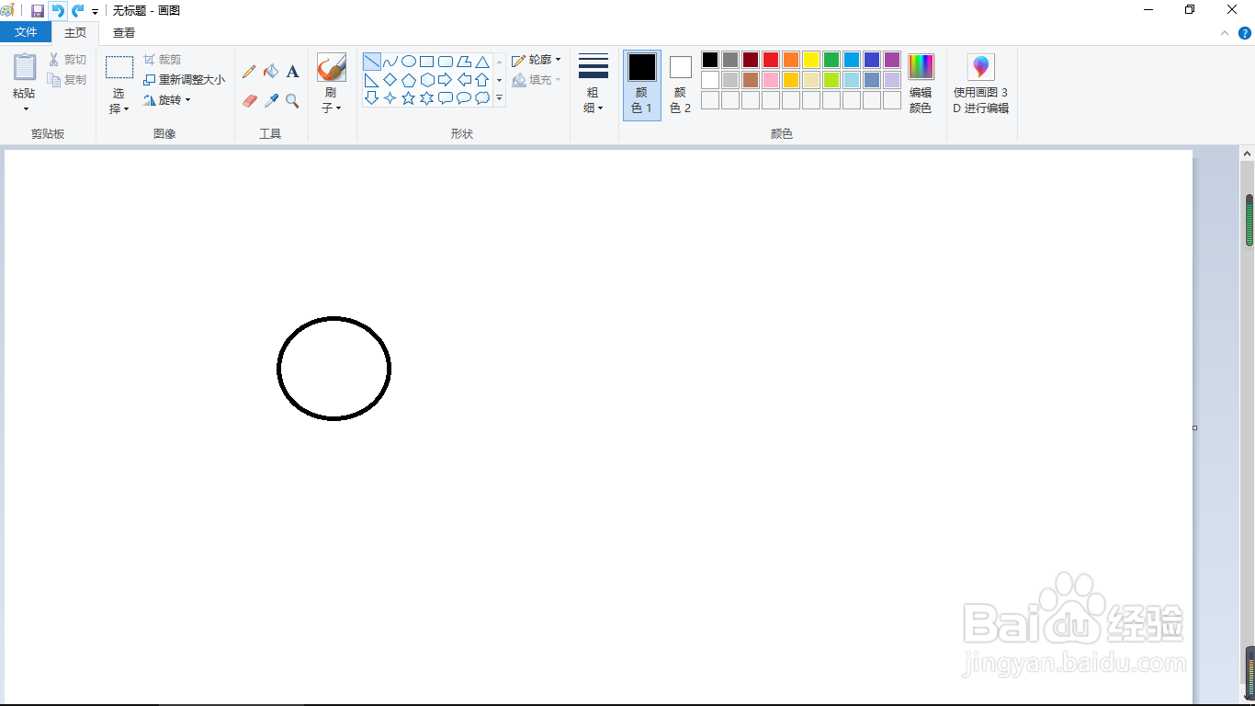Activate Color 2 background swatch button
This screenshot has width=1255, height=706.
click(680, 85)
